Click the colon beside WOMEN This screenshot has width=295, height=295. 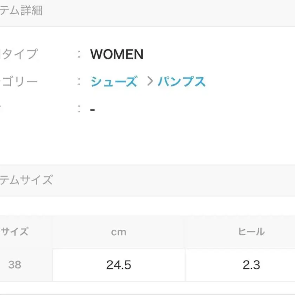click(79, 54)
